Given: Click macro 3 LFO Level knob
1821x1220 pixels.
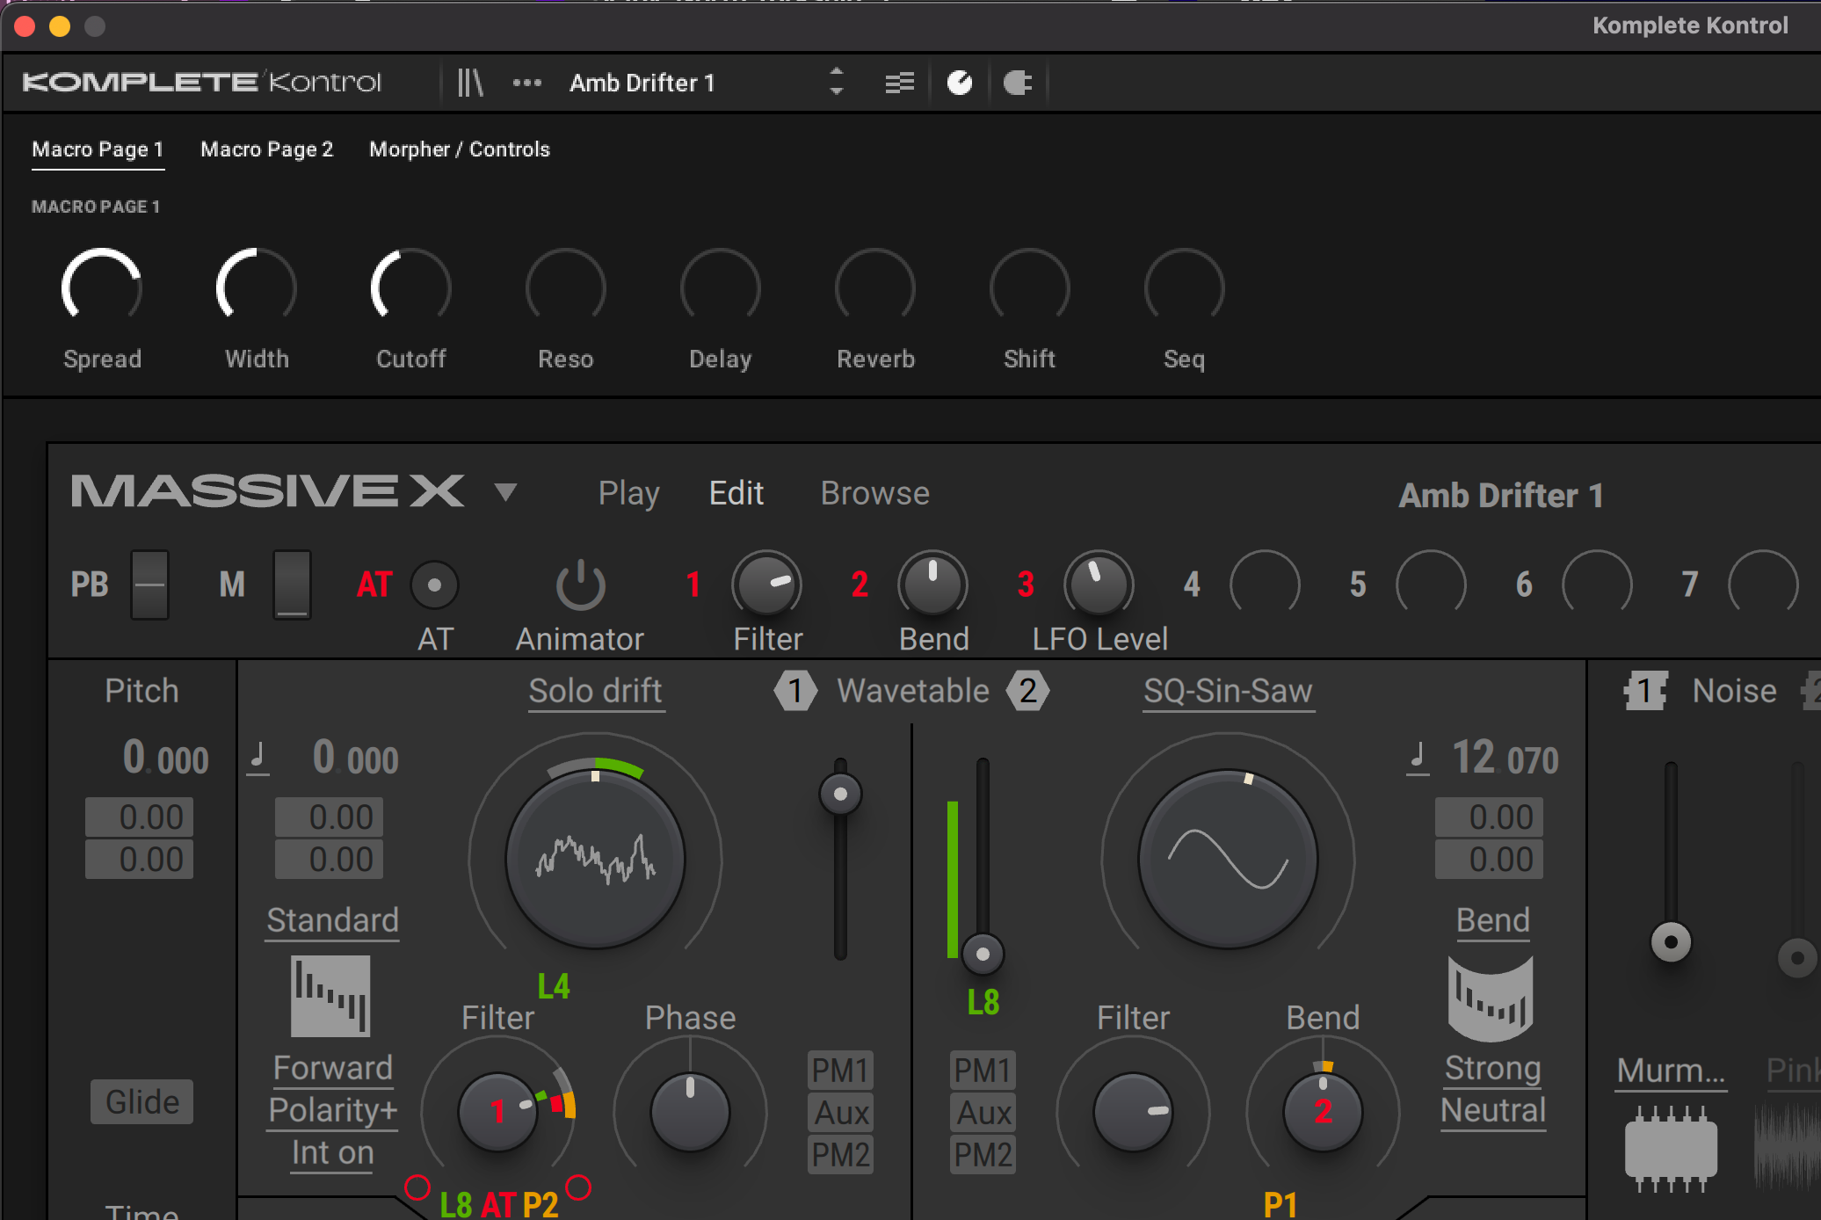Looking at the screenshot, I should 1099,585.
